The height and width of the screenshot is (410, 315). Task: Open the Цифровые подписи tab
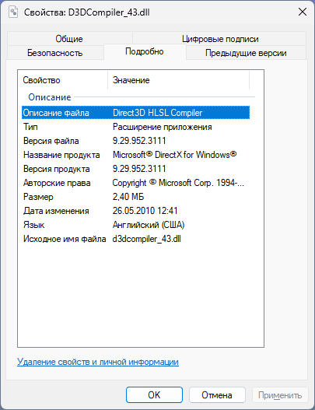click(220, 39)
